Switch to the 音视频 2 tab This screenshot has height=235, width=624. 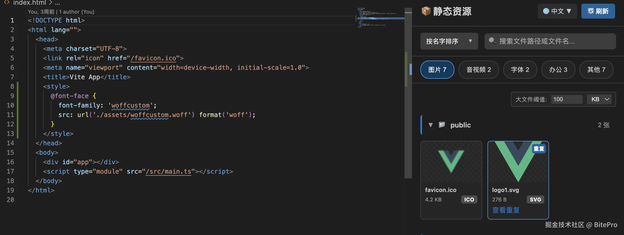click(x=479, y=70)
